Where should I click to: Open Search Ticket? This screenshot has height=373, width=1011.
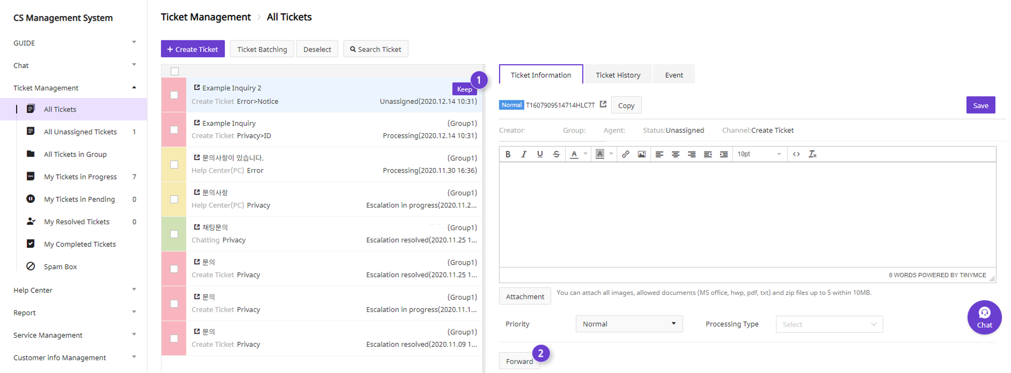click(376, 49)
